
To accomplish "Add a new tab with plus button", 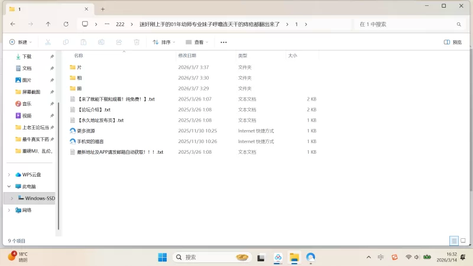I will click(102, 9).
